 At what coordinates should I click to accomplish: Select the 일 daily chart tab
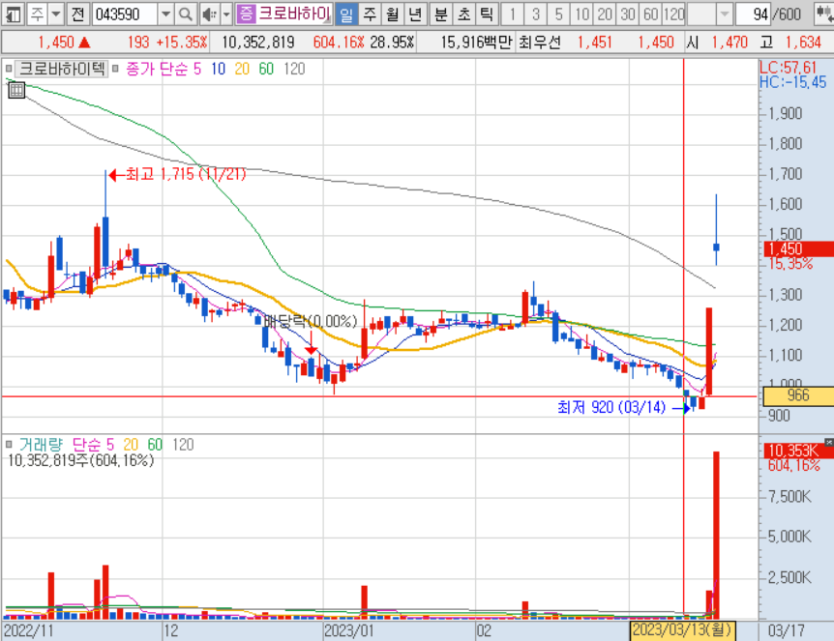(346, 15)
